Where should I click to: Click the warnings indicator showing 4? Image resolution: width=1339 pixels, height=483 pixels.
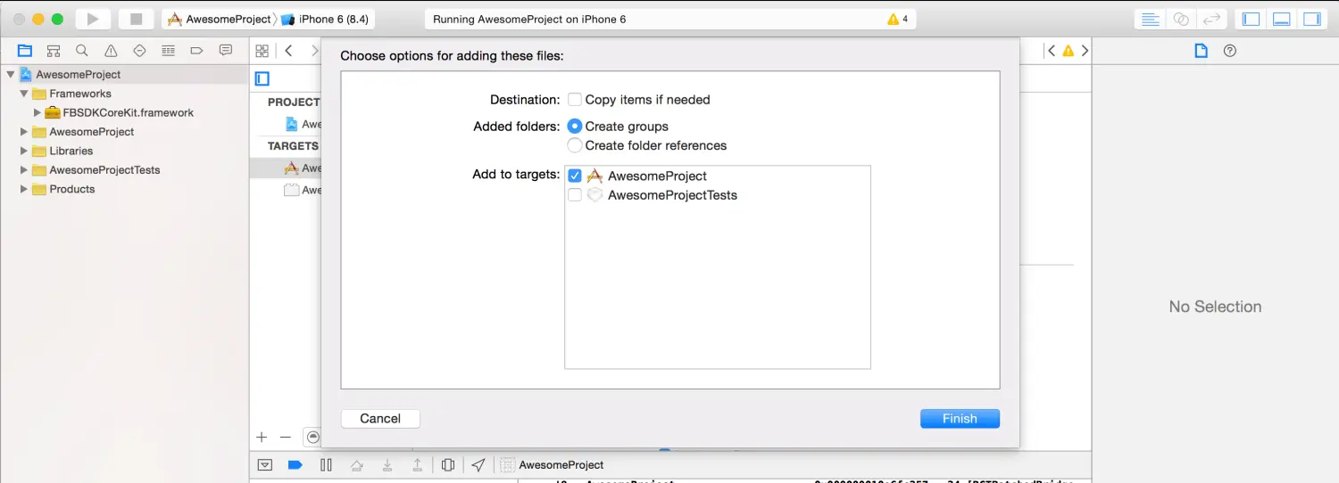coord(898,19)
